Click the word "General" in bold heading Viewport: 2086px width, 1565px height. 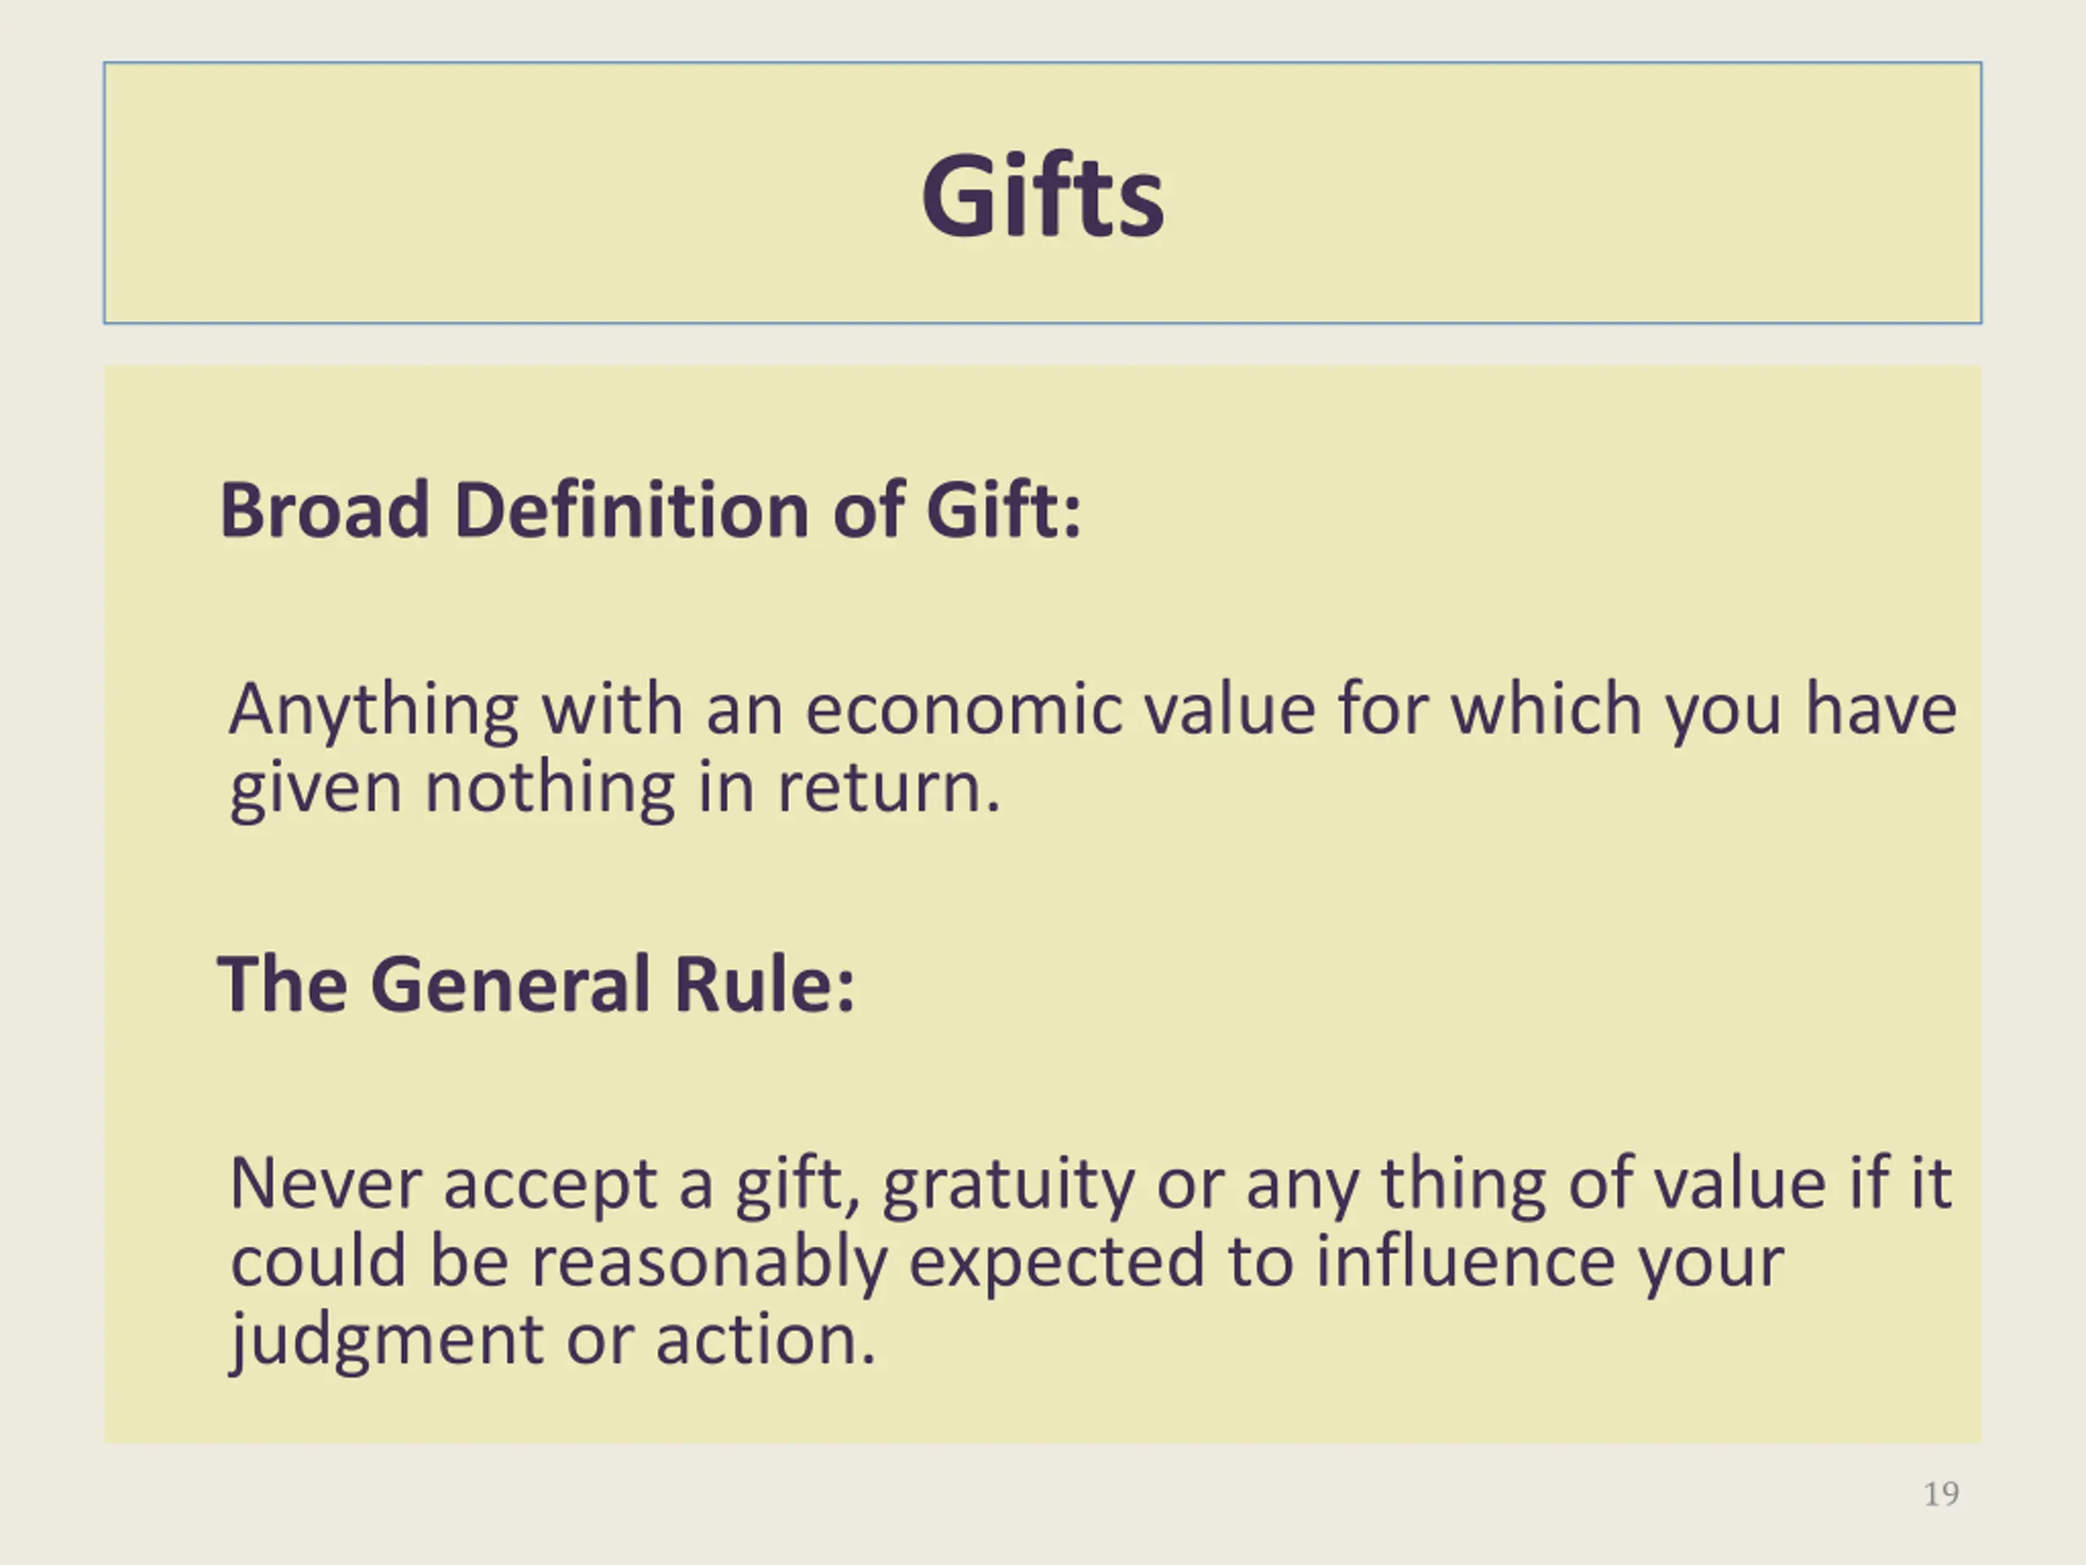pos(510,984)
